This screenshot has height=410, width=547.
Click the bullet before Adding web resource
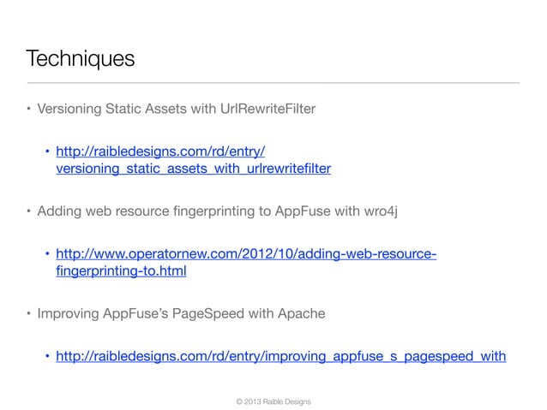coord(29,211)
